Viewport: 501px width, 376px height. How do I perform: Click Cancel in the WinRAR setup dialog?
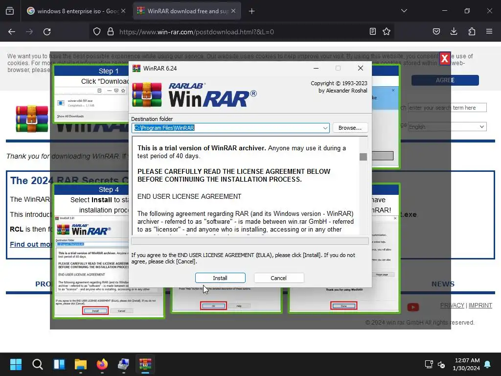(x=278, y=278)
